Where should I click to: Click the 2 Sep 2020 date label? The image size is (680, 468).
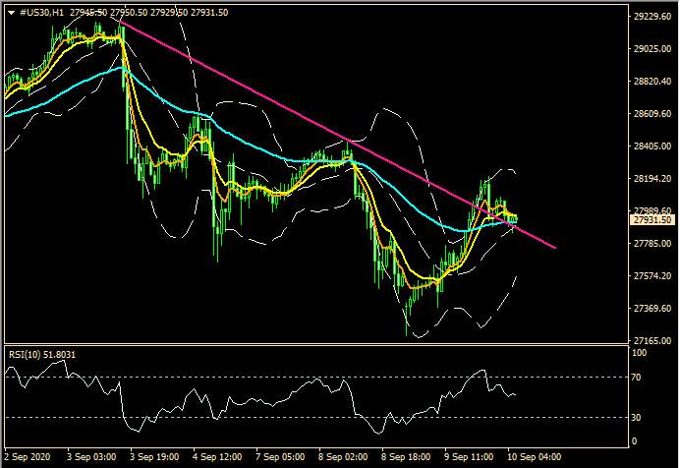(x=28, y=457)
